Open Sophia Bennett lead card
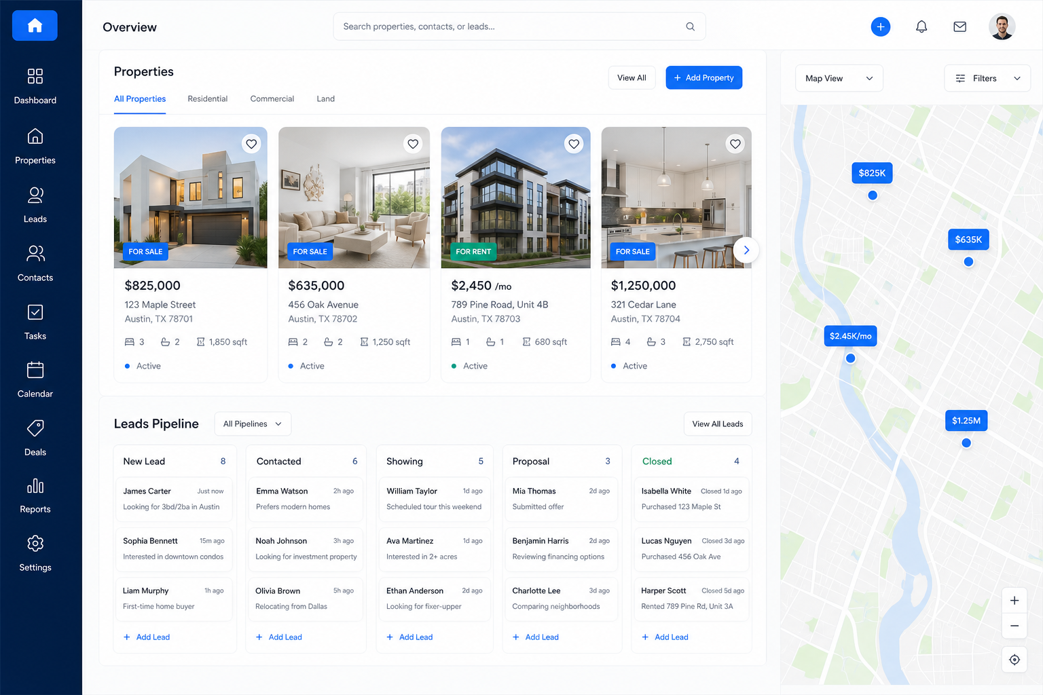 click(174, 548)
